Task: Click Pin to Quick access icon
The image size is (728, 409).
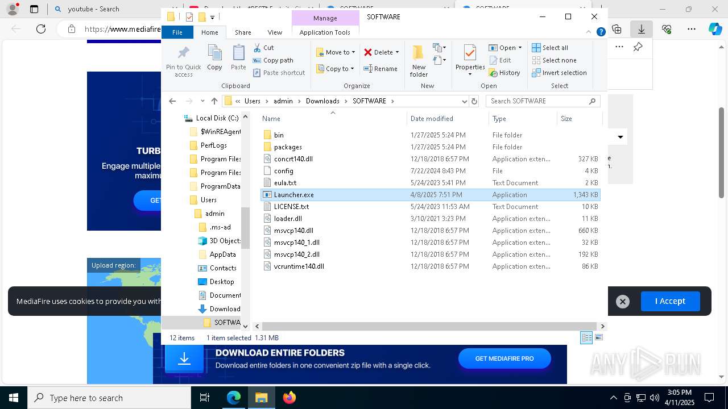Action: click(183, 61)
